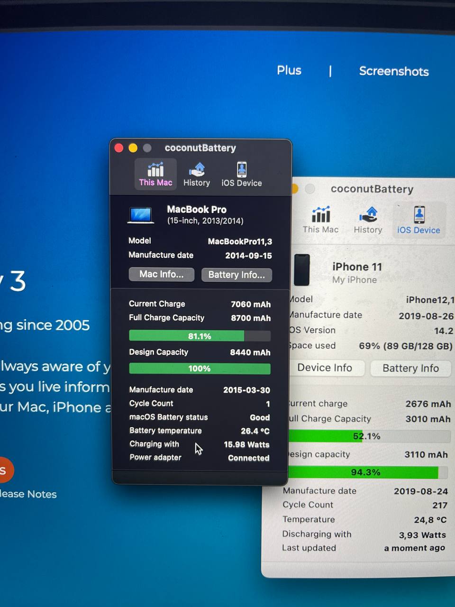
Task: Open the Plus link on the webpage
Action: pos(289,70)
